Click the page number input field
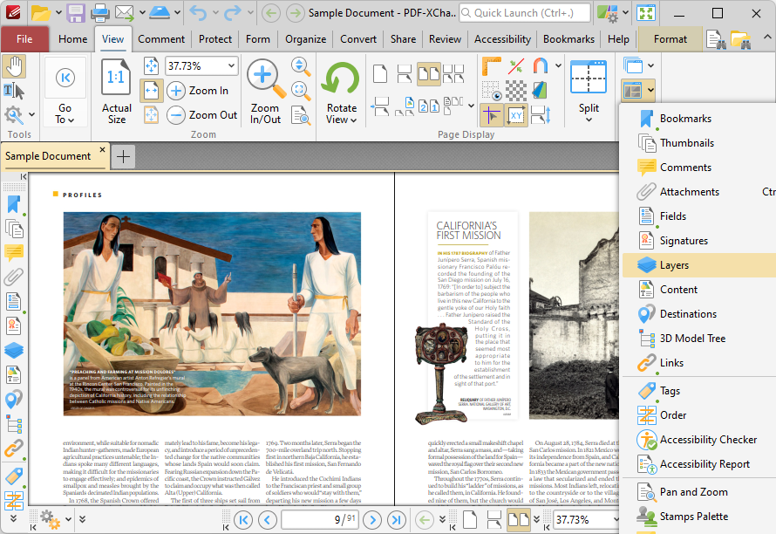Screen dimensions: 776x534 point(320,520)
